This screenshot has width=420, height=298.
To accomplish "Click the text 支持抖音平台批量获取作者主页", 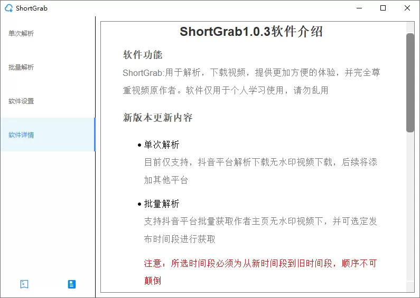I will [260, 230].
